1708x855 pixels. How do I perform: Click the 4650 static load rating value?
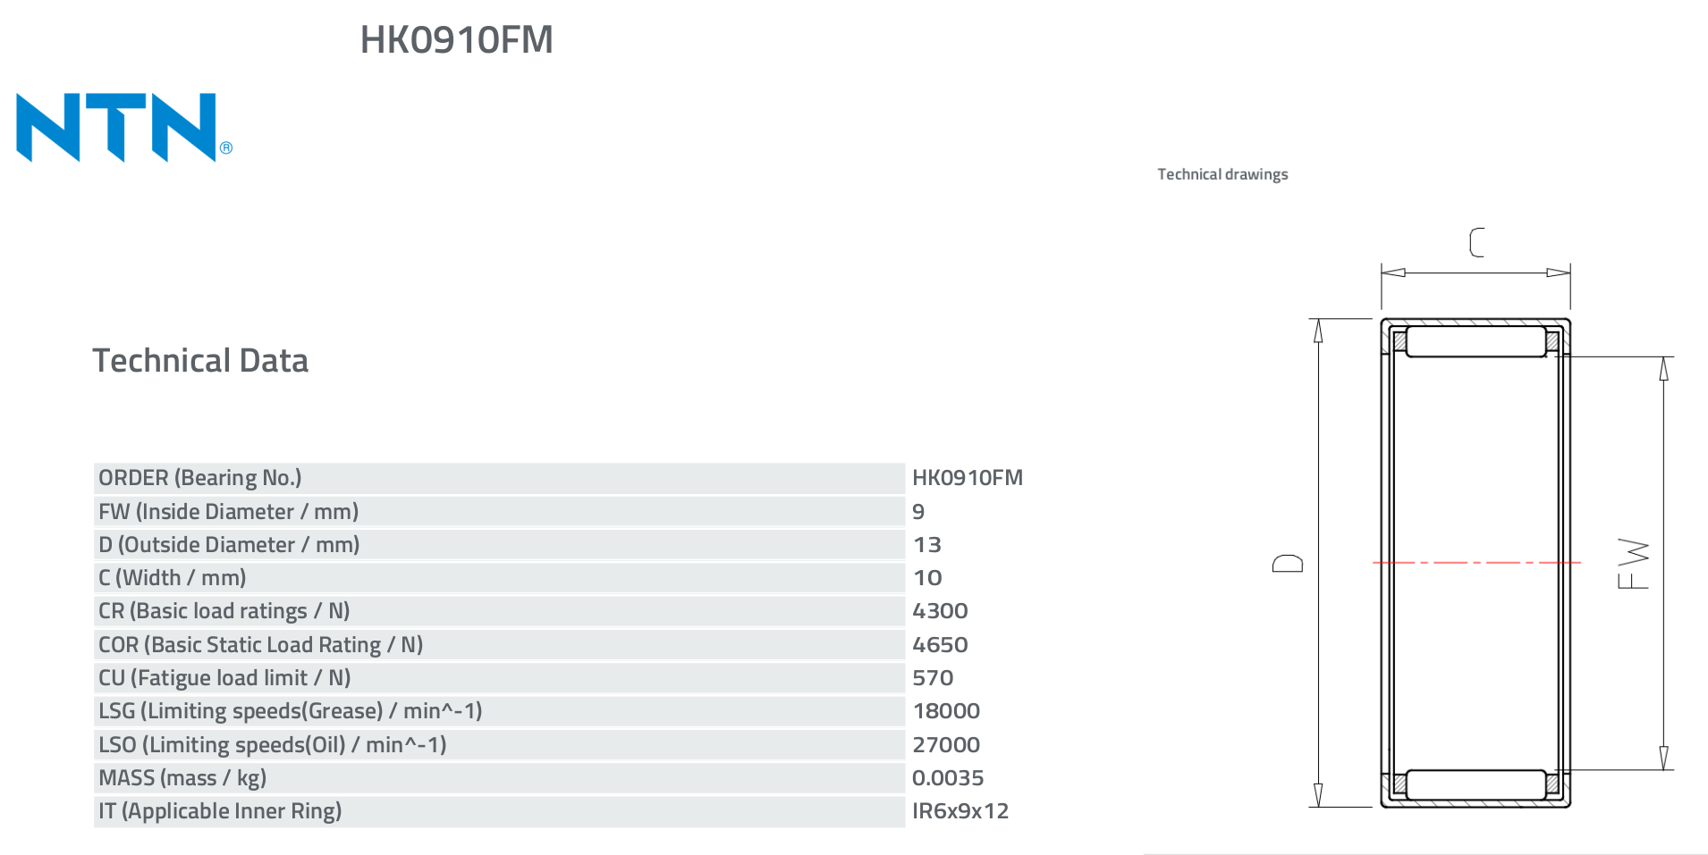940,645
